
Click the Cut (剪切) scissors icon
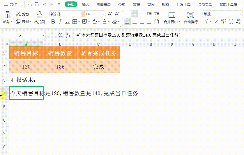(18, 14)
